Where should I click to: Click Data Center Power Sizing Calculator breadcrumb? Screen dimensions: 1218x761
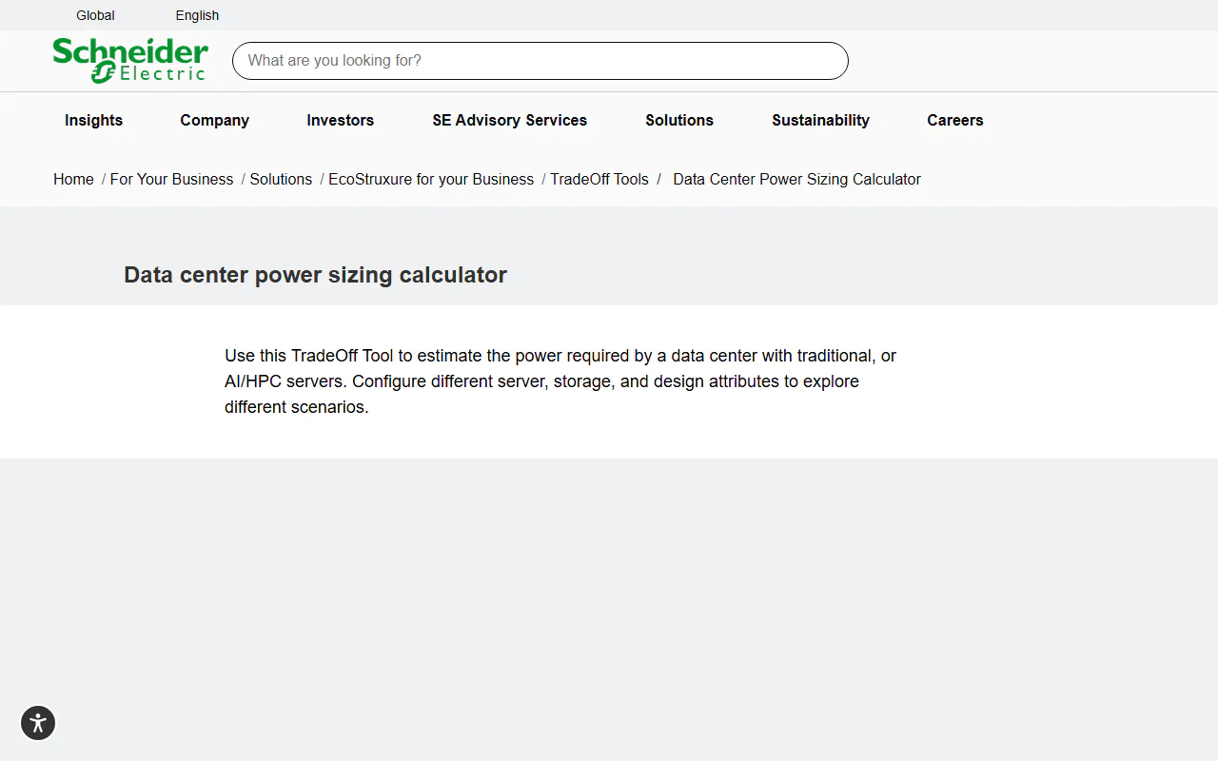(x=797, y=179)
